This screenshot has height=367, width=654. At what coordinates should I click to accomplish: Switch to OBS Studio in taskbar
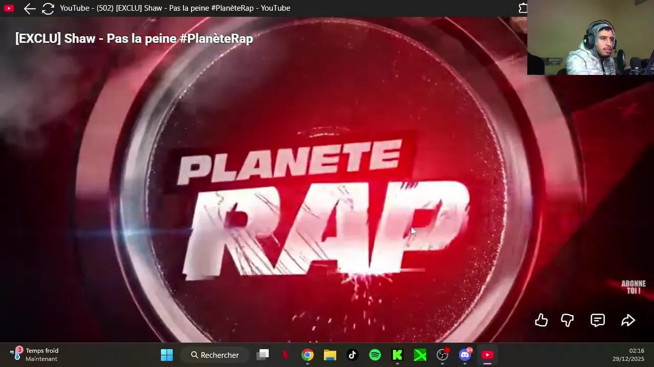pos(442,355)
